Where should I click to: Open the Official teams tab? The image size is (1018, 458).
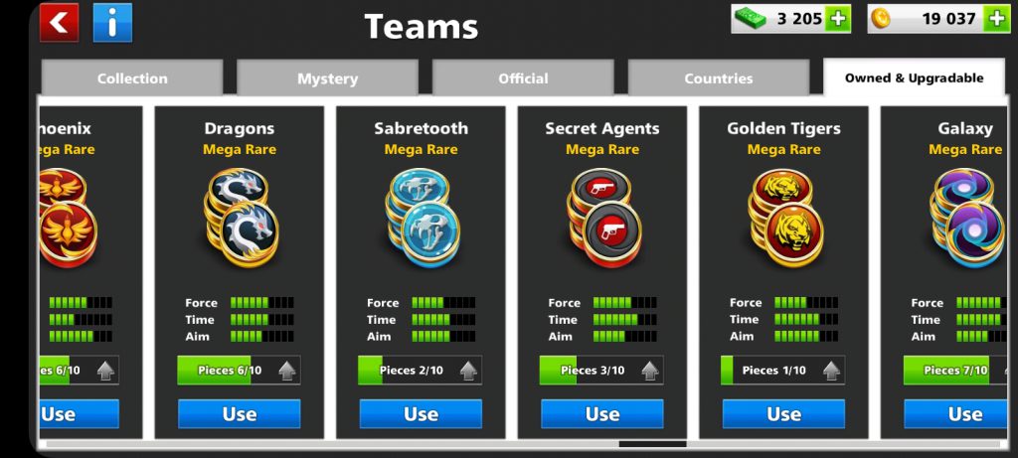(x=523, y=77)
